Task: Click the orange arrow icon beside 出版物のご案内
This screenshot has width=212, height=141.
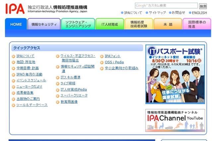Action: pos(14,99)
